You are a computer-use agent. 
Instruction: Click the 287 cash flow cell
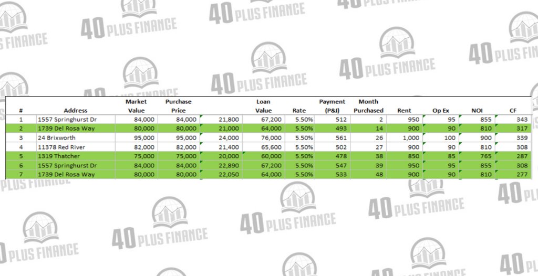(x=513, y=156)
